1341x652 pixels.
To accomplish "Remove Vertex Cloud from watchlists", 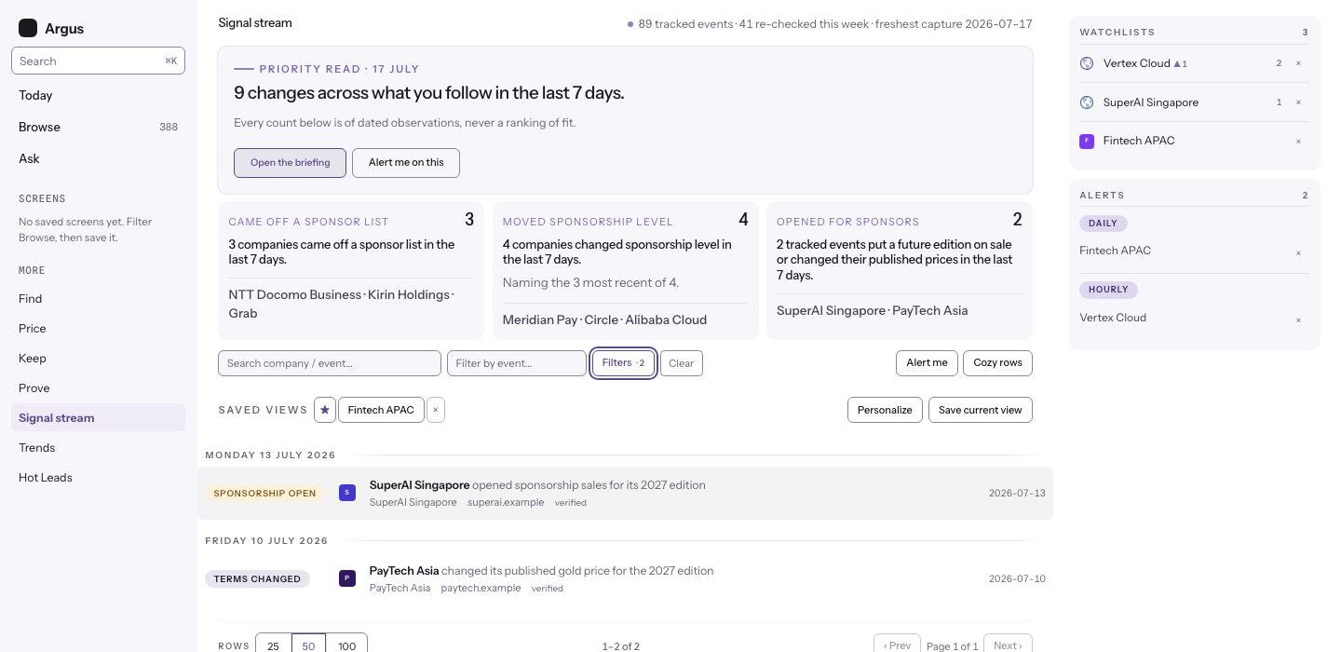I will (1298, 63).
